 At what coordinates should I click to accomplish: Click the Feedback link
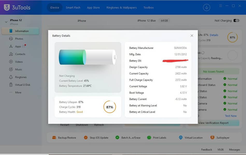coord(206,150)
